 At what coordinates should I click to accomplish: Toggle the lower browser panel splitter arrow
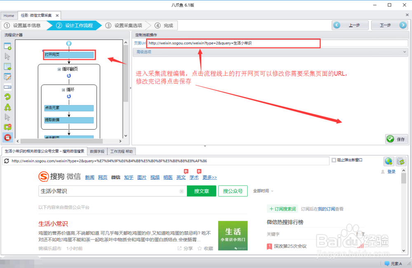coord(205,146)
